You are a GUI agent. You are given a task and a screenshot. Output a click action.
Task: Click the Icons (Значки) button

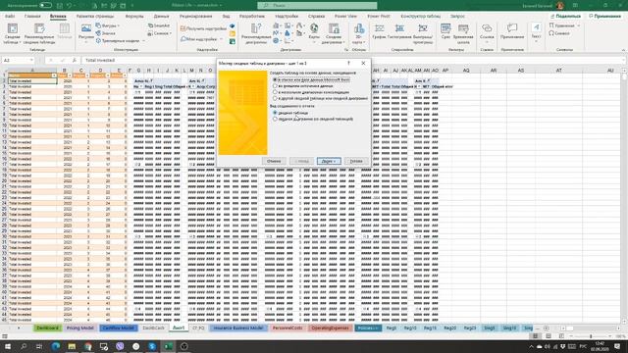106,33
